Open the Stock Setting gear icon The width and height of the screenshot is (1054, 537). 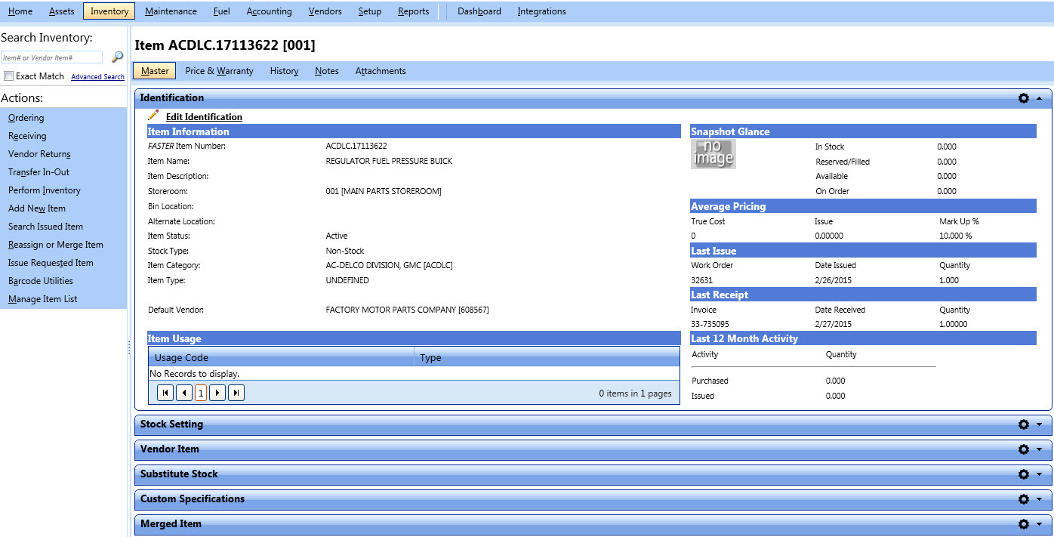pos(1024,424)
